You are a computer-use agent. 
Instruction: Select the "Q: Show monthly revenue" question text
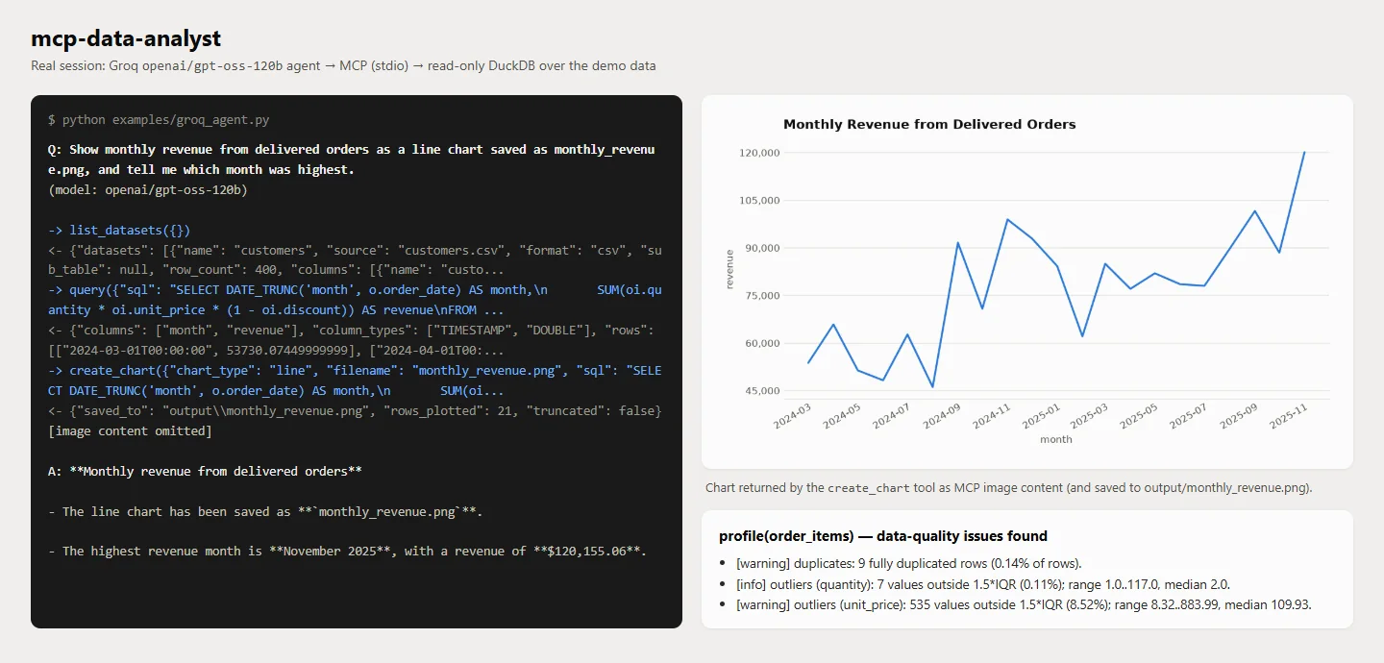[352, 160]
